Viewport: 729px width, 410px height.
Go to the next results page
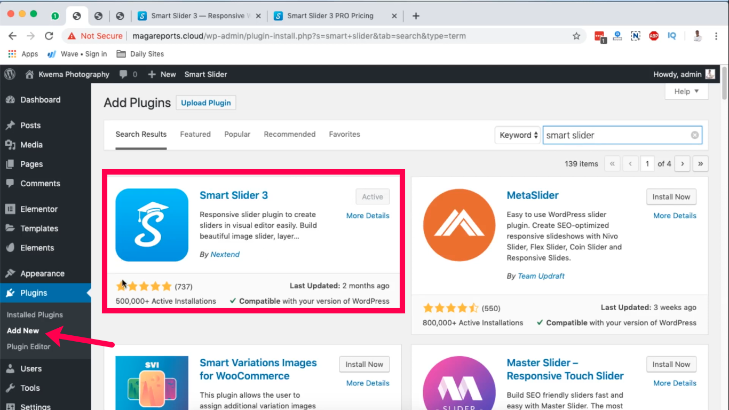point(682,164)
